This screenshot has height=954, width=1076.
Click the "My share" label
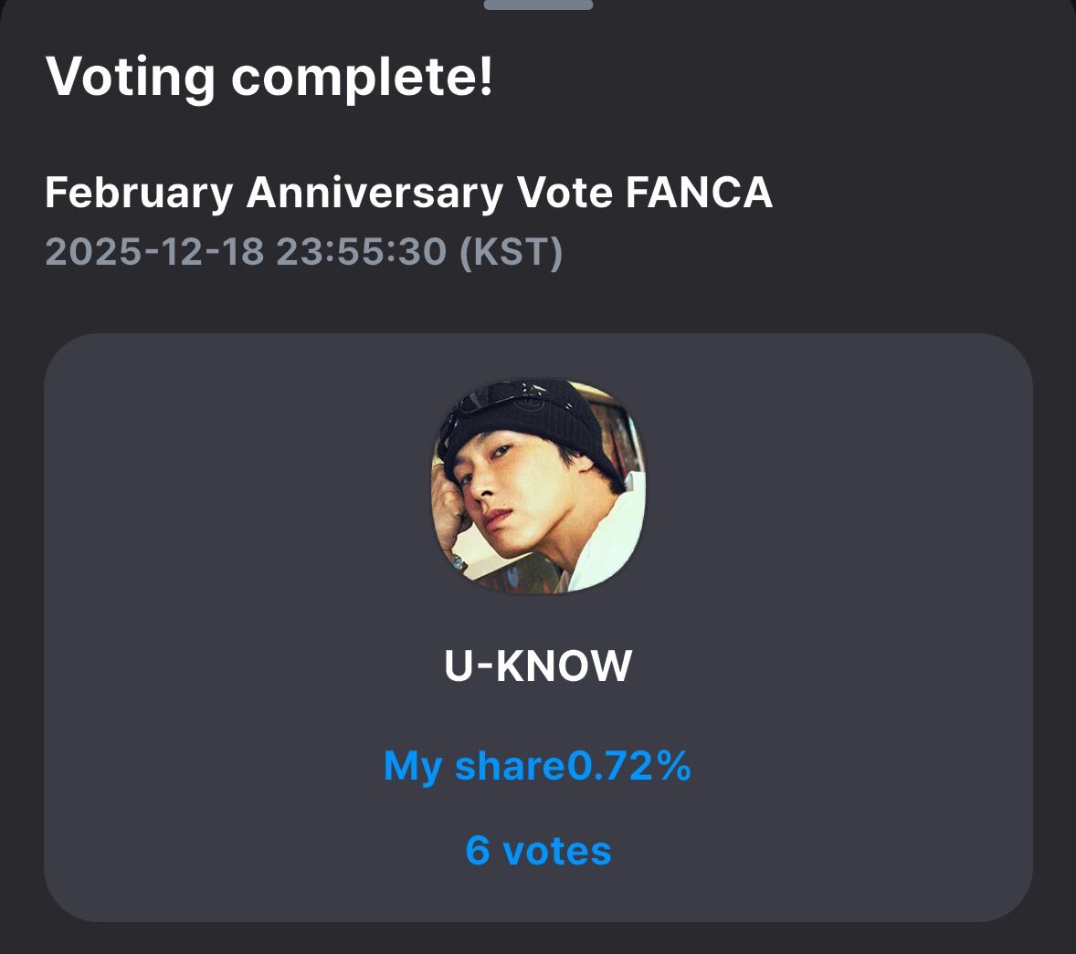475,765
